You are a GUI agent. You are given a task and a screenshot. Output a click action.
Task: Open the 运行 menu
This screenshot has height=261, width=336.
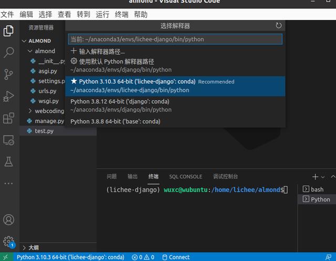(102, 15)
